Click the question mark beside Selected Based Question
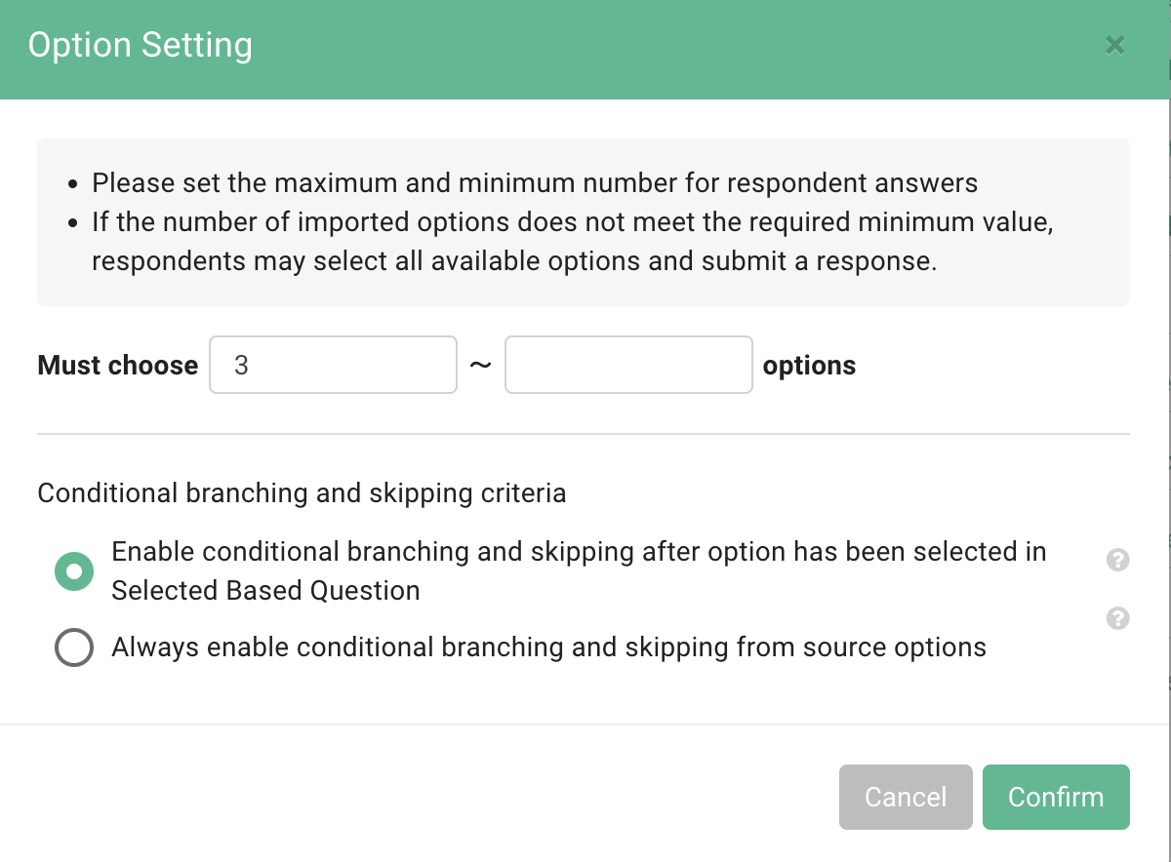 coord(1117,560)
